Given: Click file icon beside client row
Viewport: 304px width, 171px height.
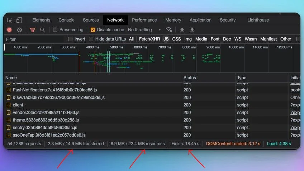Looking at the screenshot, I should (9, 105).
